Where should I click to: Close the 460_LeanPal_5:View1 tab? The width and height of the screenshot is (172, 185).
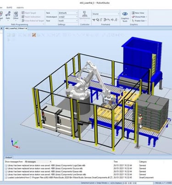26,29
